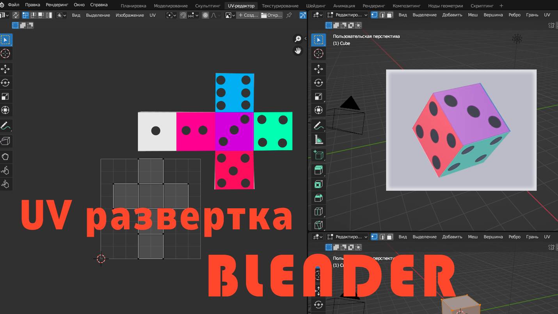This screenshot has height=314, width=558.
Task: Select the Scale tool in upper 3D viewport
Action: click(318, 96)
